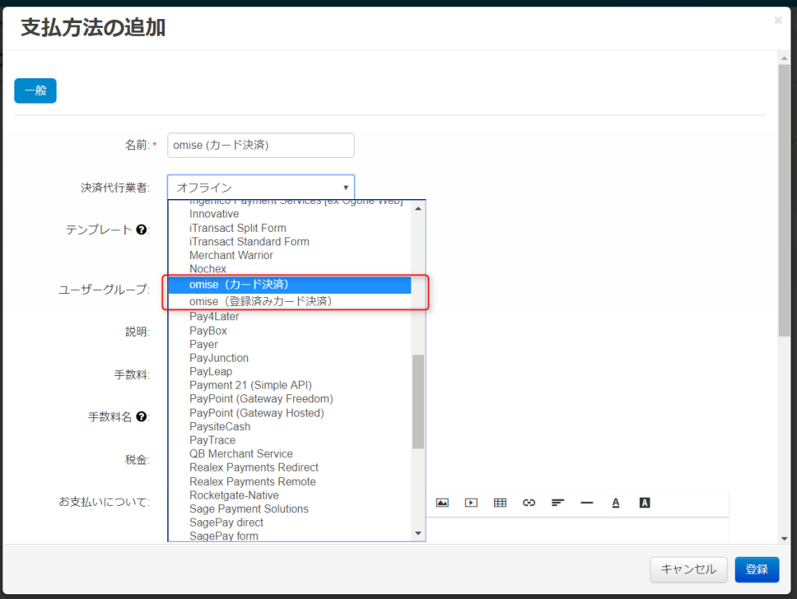Click the help icon next to テンプレート

tap(141, 229)
